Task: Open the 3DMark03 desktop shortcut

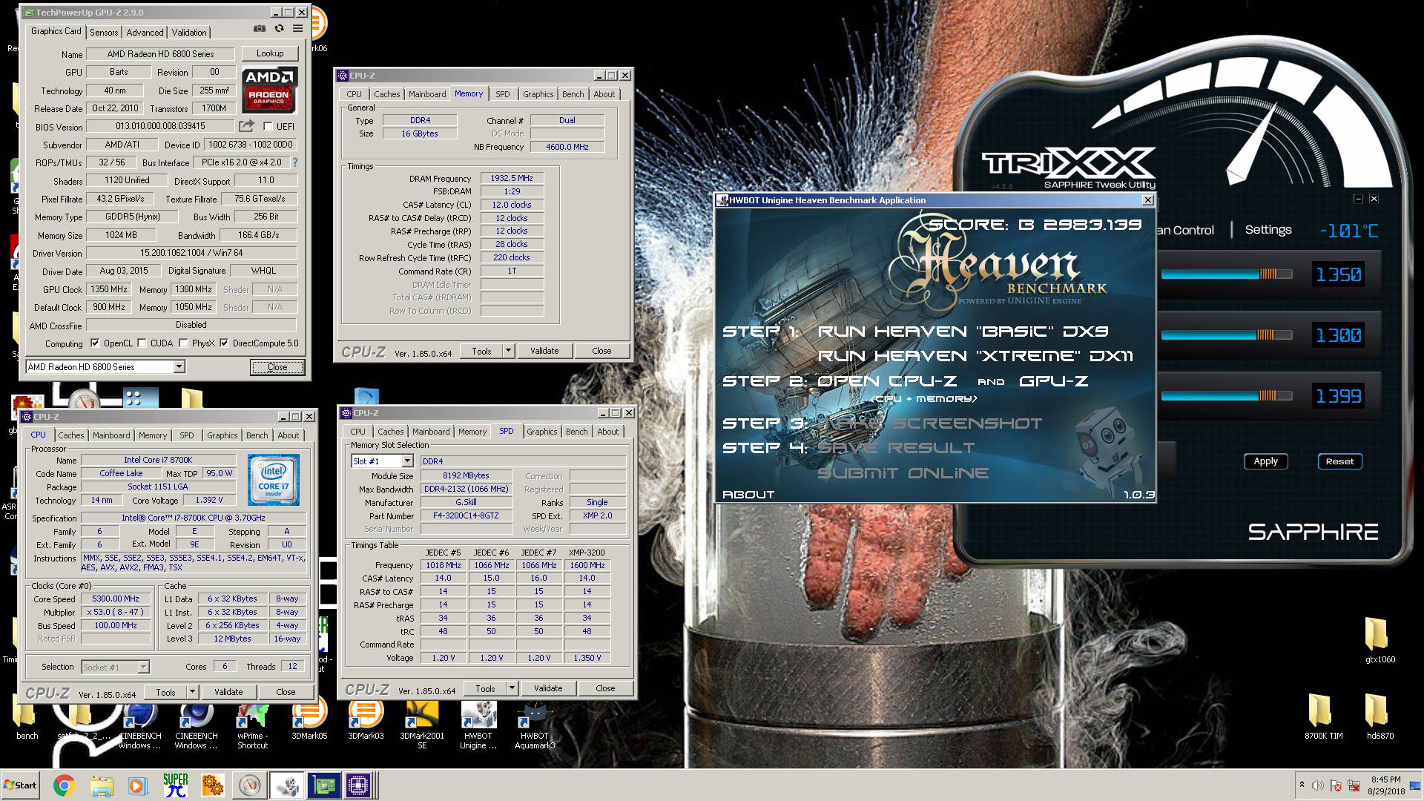Action: pos(366,719)
